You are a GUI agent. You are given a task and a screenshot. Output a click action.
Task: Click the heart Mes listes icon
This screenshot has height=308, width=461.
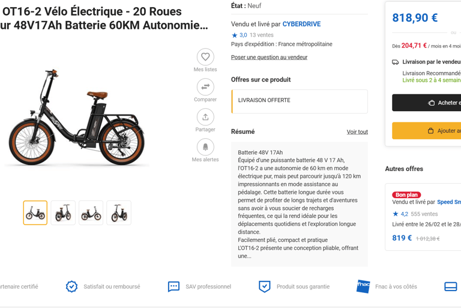coord(205,57)
